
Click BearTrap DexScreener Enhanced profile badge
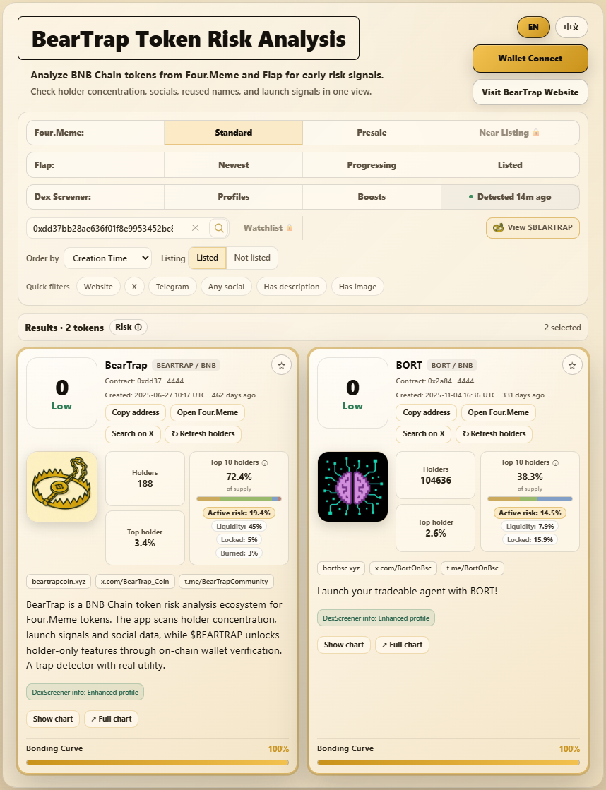85,693
